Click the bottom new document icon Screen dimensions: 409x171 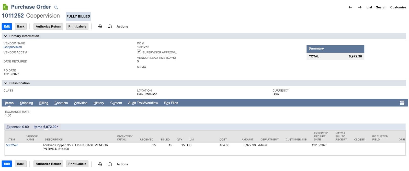[110, 164]
